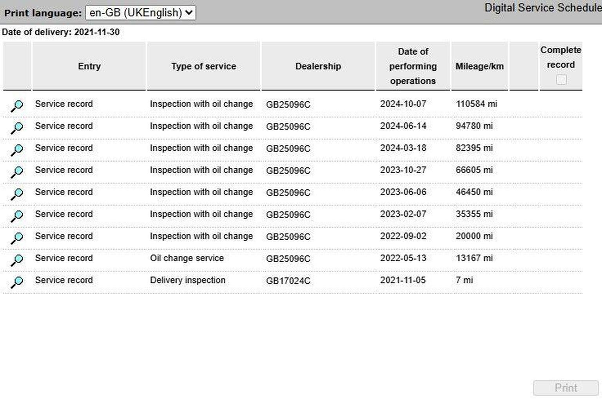This screenshot has height=399, width=602.
Task: Select mileage value 13167 mi
Action: (x=474, y=258)
